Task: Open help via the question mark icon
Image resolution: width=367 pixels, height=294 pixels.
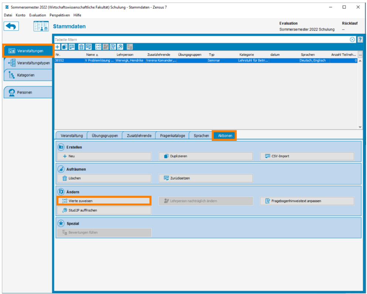Action: click(360, 39)
